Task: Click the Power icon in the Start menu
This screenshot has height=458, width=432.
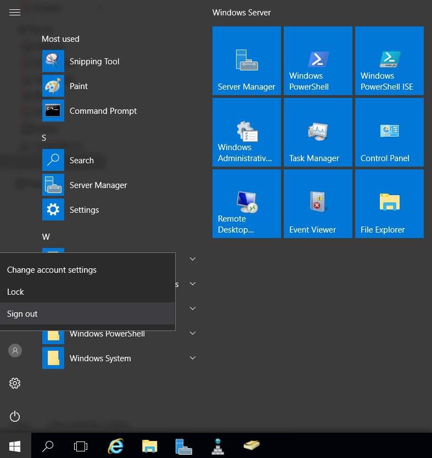Action: coord(15,417)
